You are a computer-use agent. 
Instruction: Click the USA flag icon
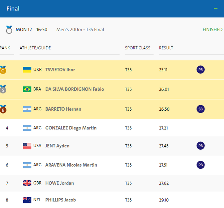27,146
